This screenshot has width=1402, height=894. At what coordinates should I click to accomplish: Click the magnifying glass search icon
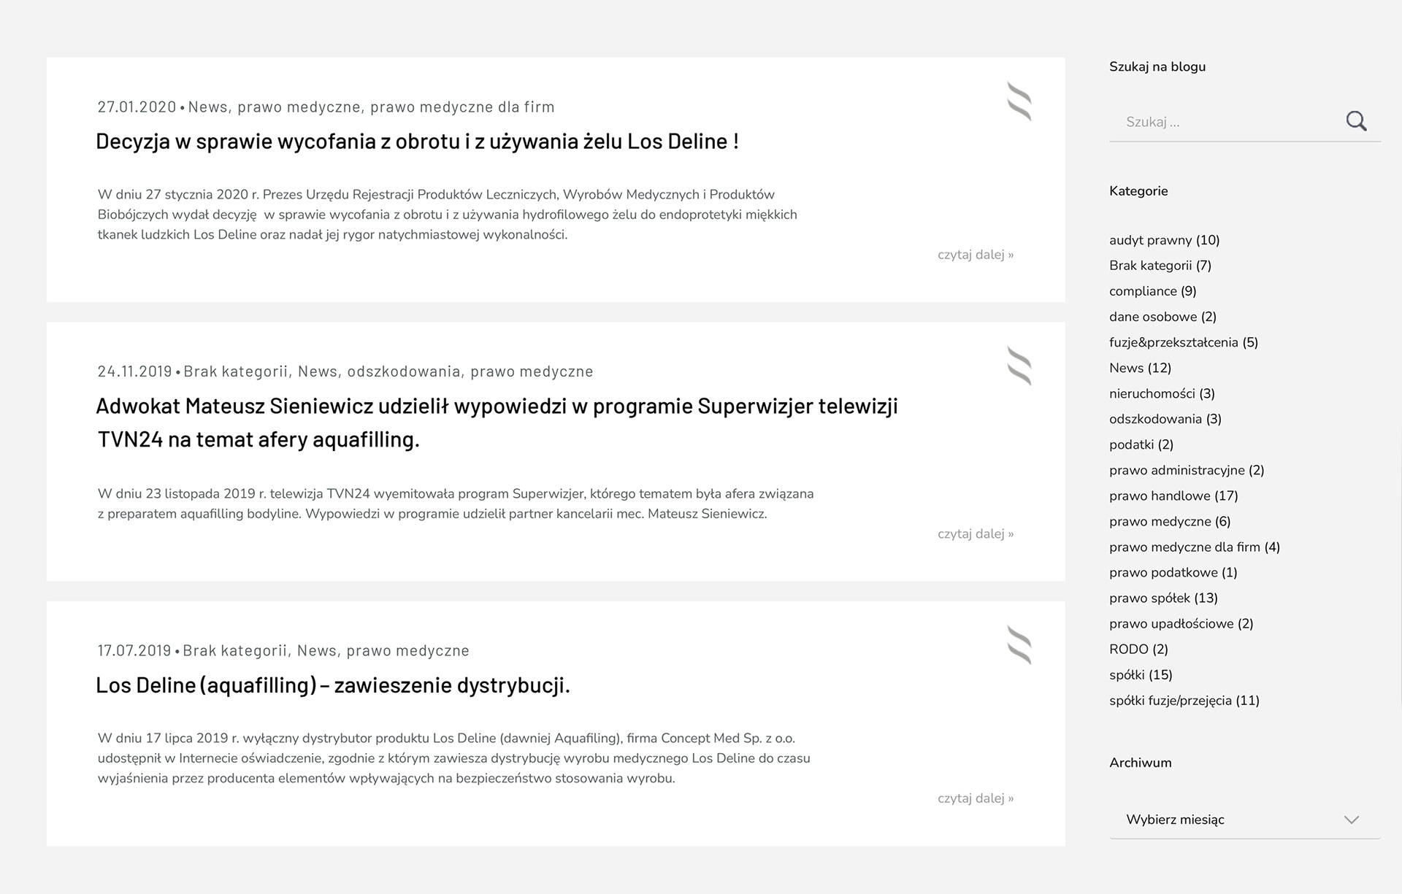pos(1356,121)
